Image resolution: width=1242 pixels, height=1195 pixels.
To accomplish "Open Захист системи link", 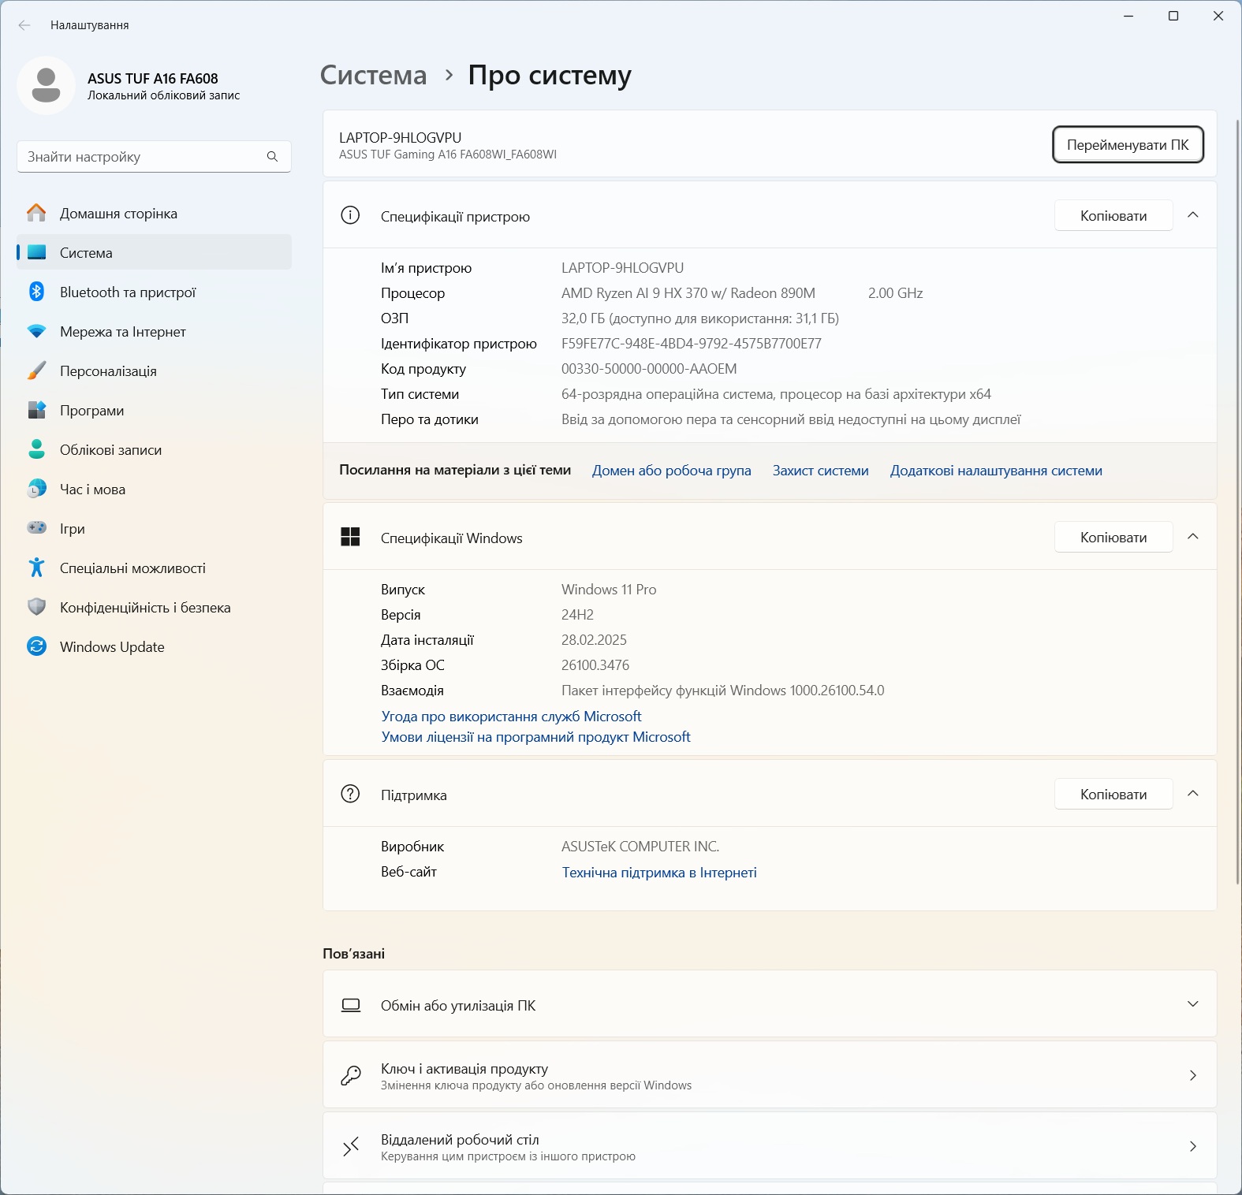I will click(x=820, y=471).
